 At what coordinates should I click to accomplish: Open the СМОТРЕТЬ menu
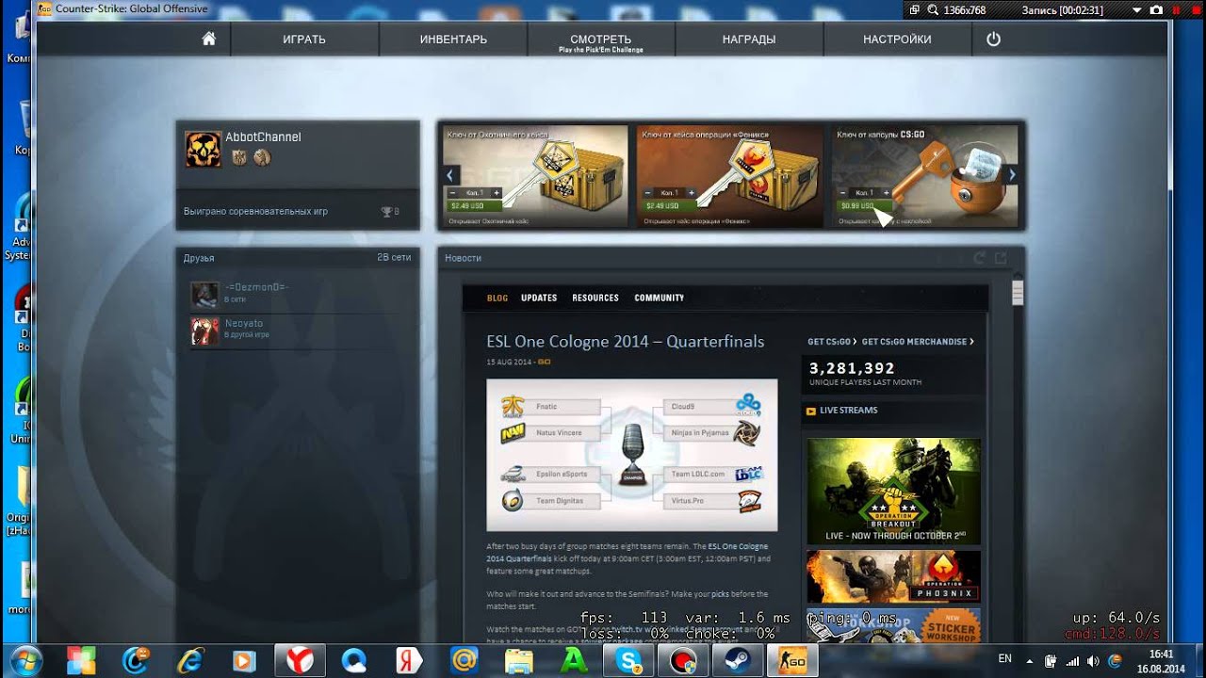601,40
